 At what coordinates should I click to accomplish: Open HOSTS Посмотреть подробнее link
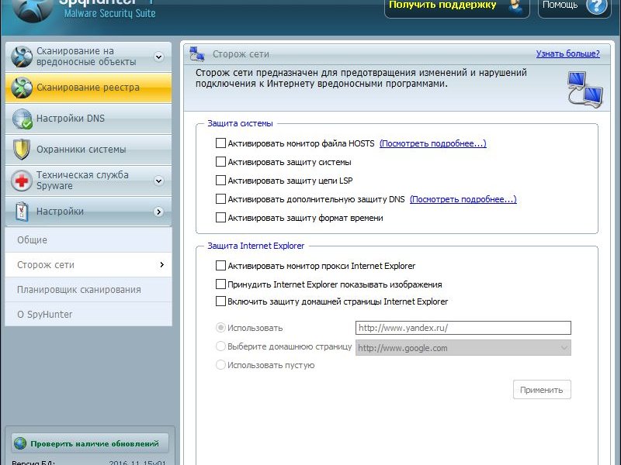433,143
